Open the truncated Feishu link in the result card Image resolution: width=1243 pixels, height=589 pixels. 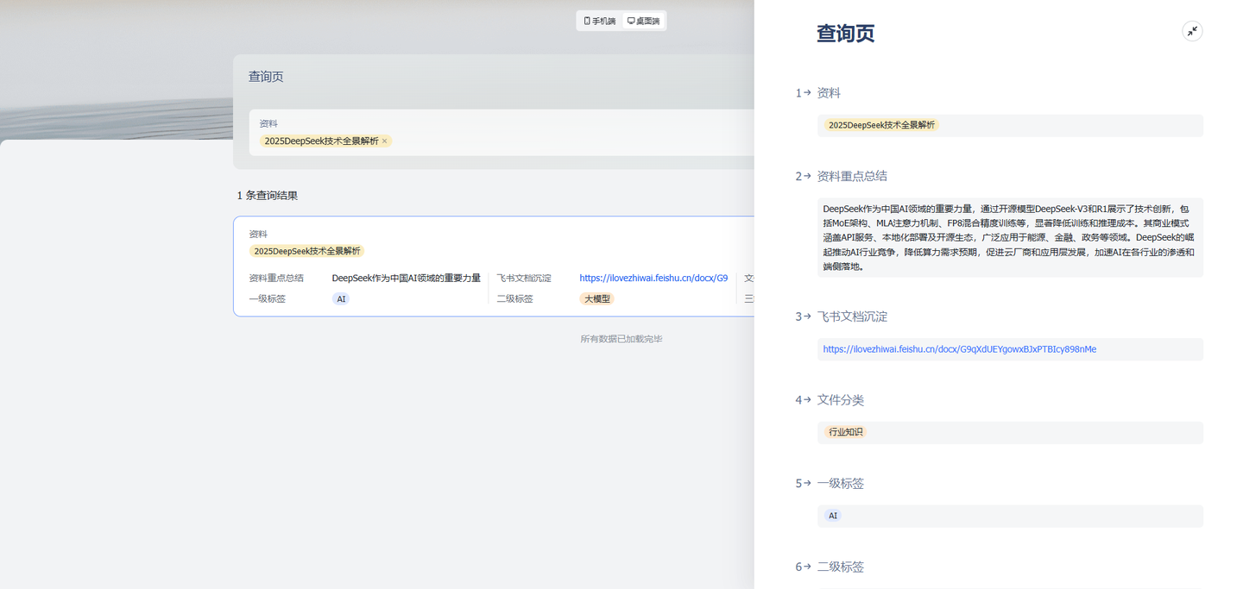[x=653, y=279]
